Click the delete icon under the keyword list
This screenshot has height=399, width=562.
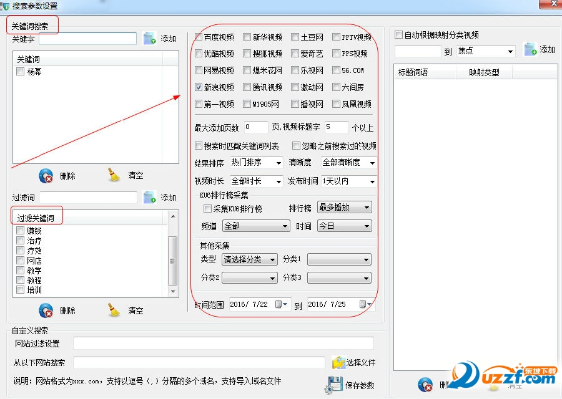(46, 176)
